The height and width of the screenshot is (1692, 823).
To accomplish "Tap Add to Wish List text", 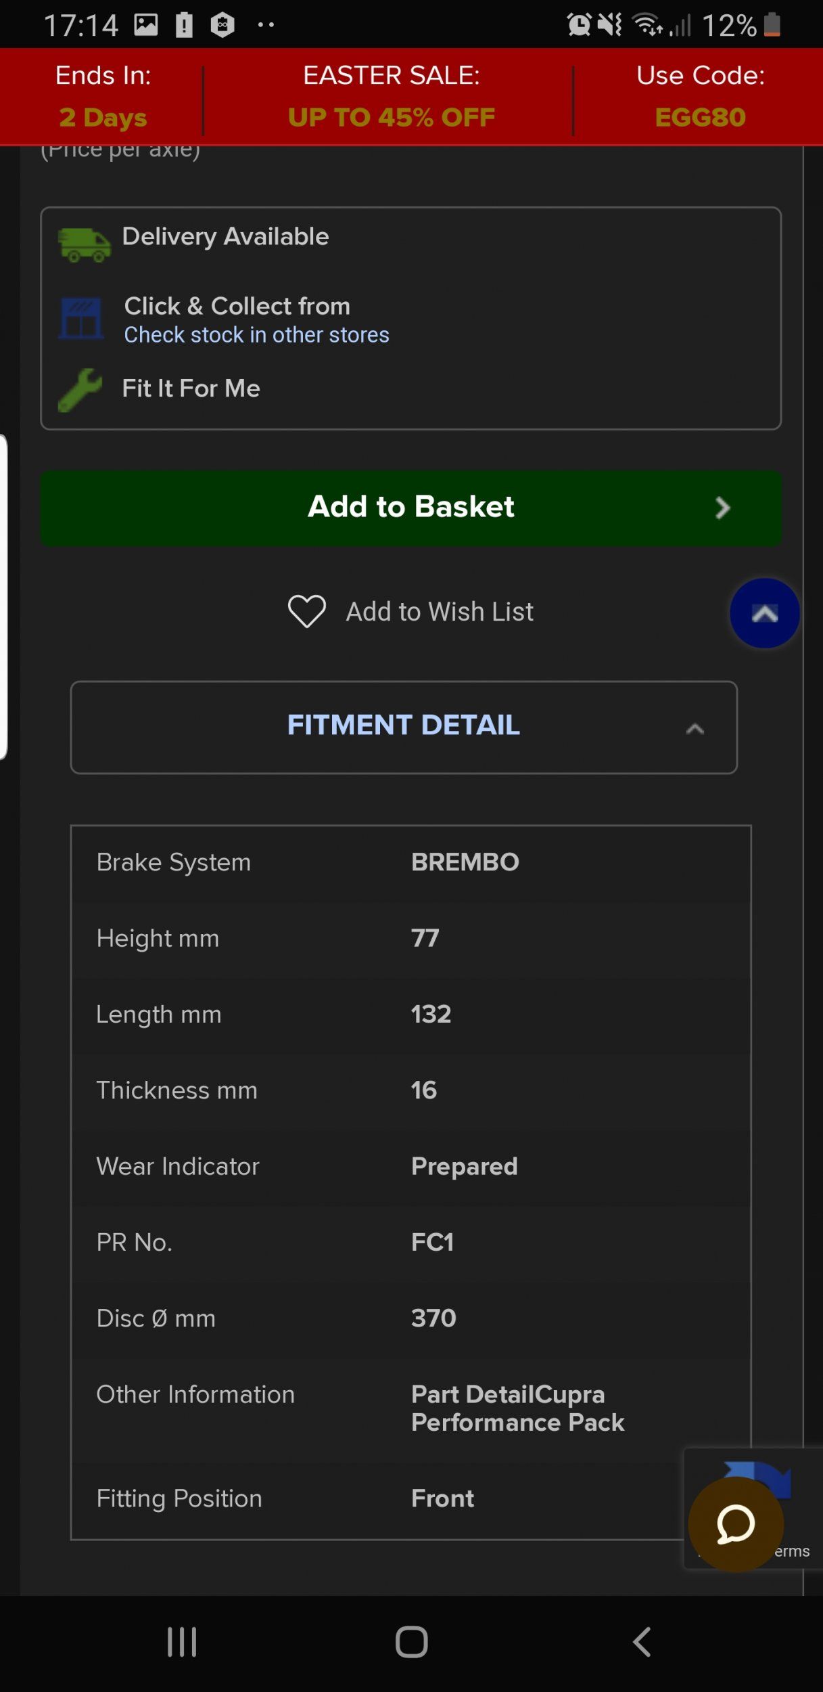I will (440, 612).
